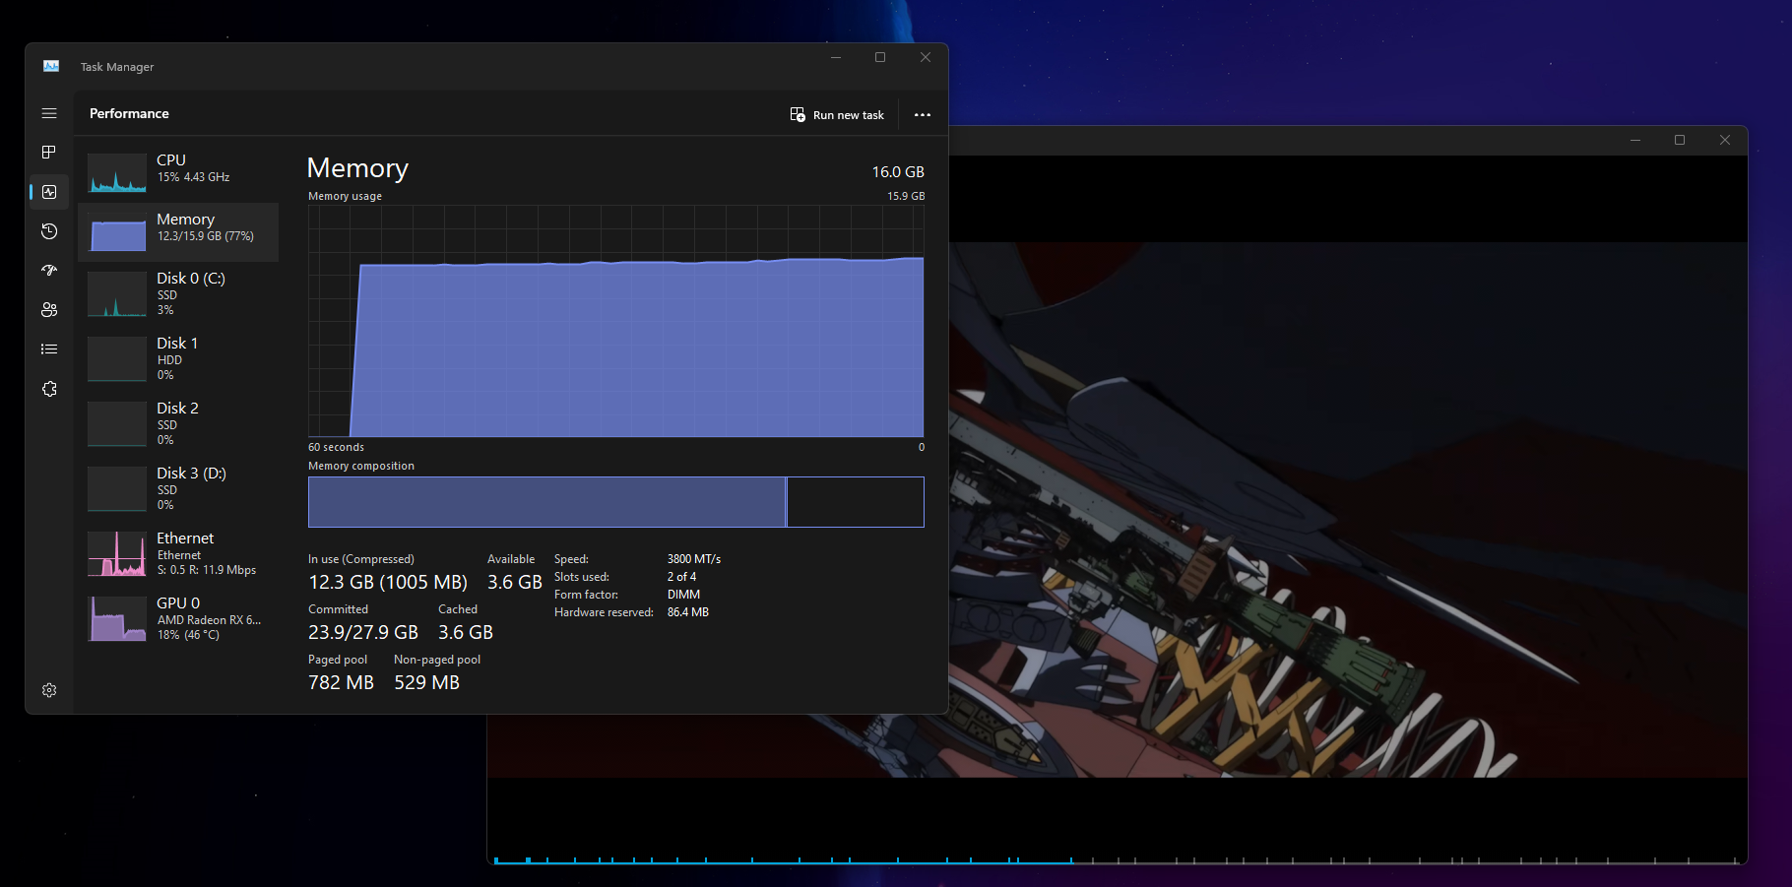Click the Run new task button

[837, 115]
